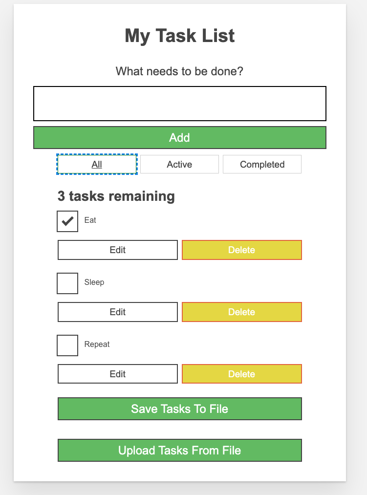
Task: Delete the Repeat task
Action: [241, 374]
